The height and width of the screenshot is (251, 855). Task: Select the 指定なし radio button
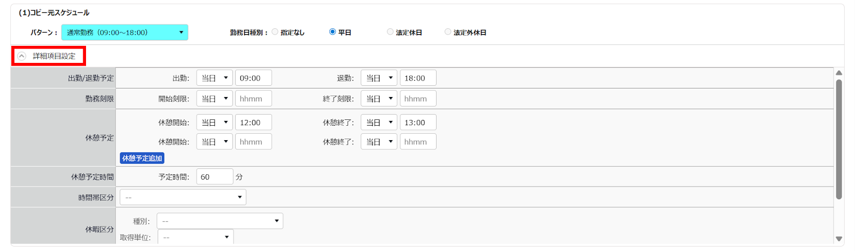[275, 32]
